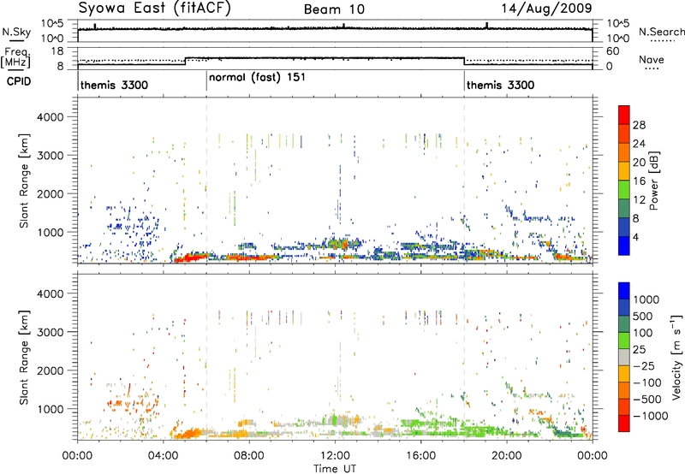Click the dashed 18:00 line in velocity panel
This screenshot has height=474, width=685.
click(x=464, y=357)
